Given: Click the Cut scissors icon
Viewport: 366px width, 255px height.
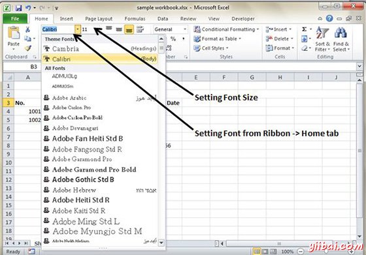Looking at the screenshot, I should (27, 29).
